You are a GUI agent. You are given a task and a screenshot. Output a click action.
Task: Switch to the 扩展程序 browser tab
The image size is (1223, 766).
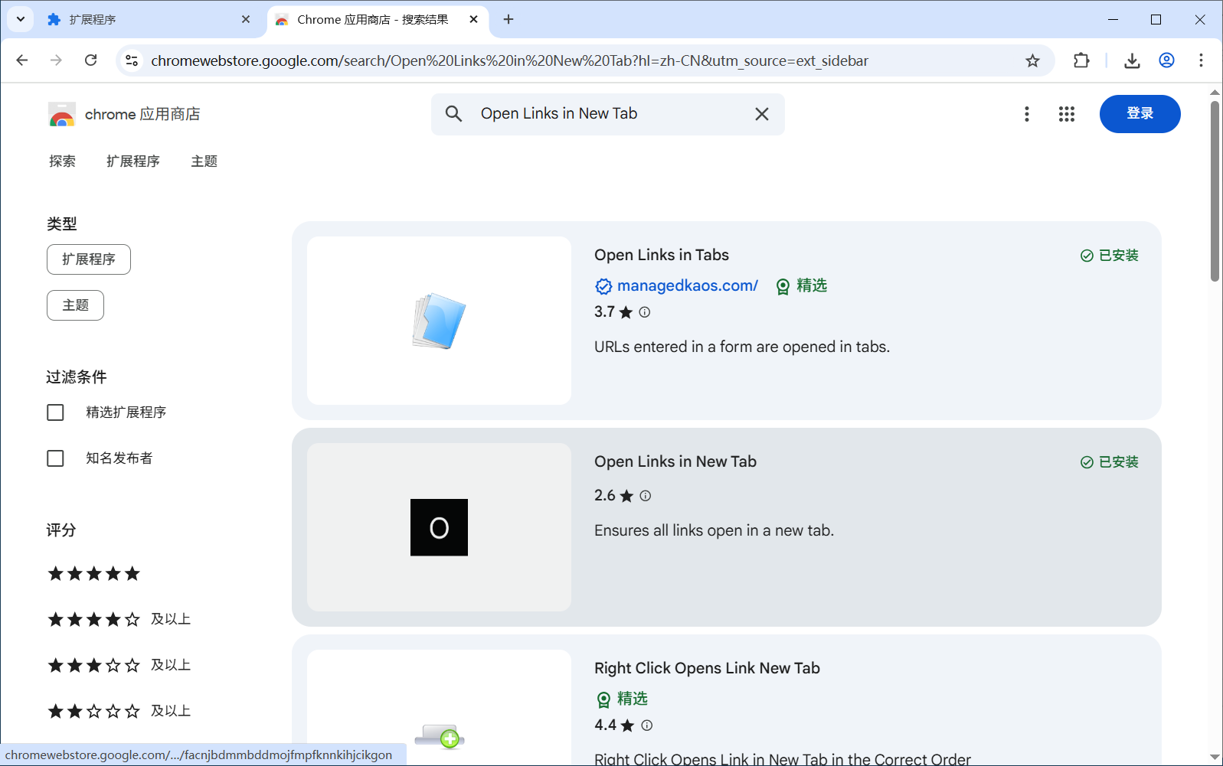149,19
